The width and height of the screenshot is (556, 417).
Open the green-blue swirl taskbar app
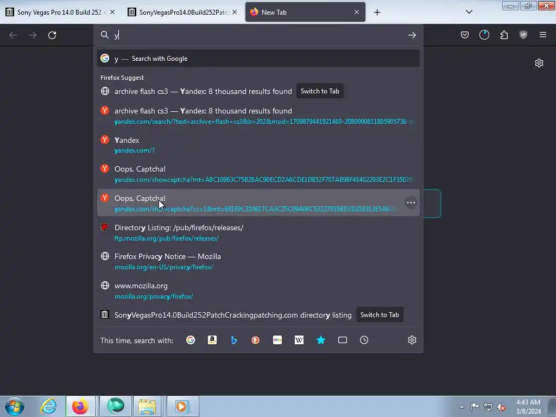pyautogui.click(x=115, y=406)
